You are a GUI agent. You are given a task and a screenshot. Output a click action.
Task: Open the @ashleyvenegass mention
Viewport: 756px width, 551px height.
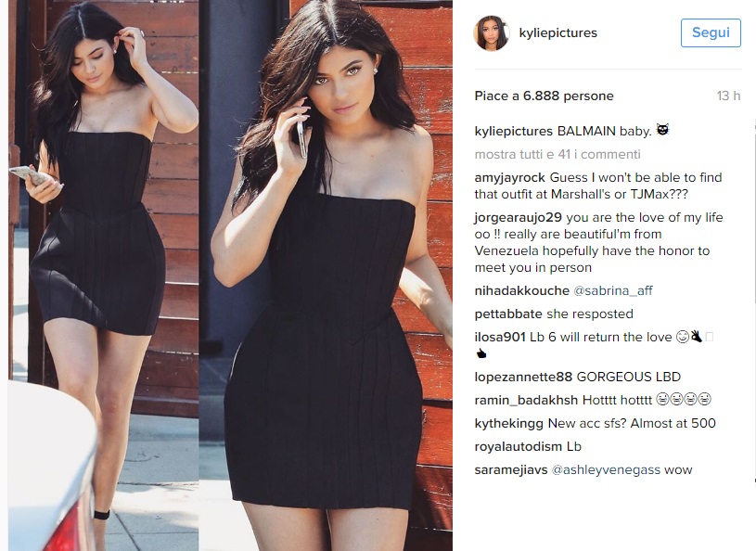coord(606,469)
